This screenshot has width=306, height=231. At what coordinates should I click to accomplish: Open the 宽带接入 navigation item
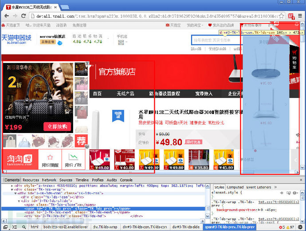click(204, 94)
